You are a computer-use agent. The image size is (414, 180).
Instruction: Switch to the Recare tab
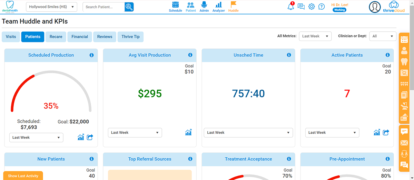point(56,37)
